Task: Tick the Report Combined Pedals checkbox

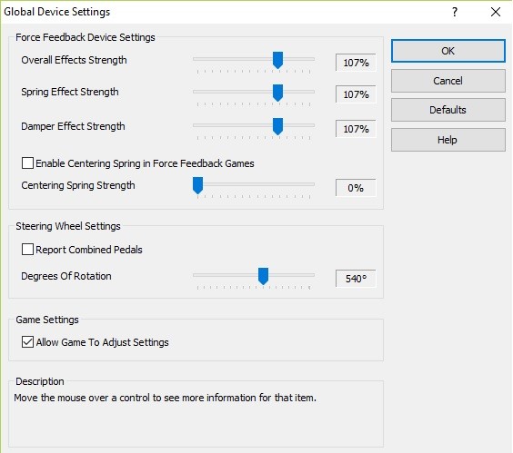Action: click(x=27, y=250)
